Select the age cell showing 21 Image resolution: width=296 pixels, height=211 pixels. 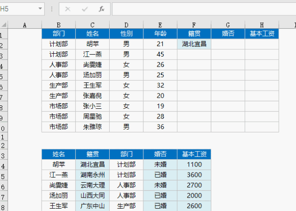160,44
